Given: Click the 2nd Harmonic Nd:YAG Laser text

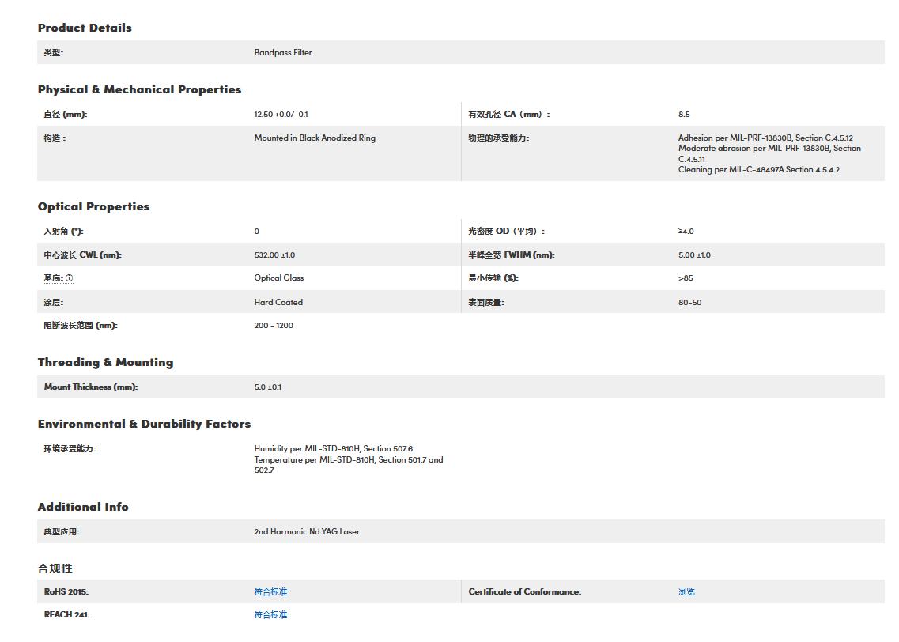Looking at the screenshot, I should click(307, 531).
